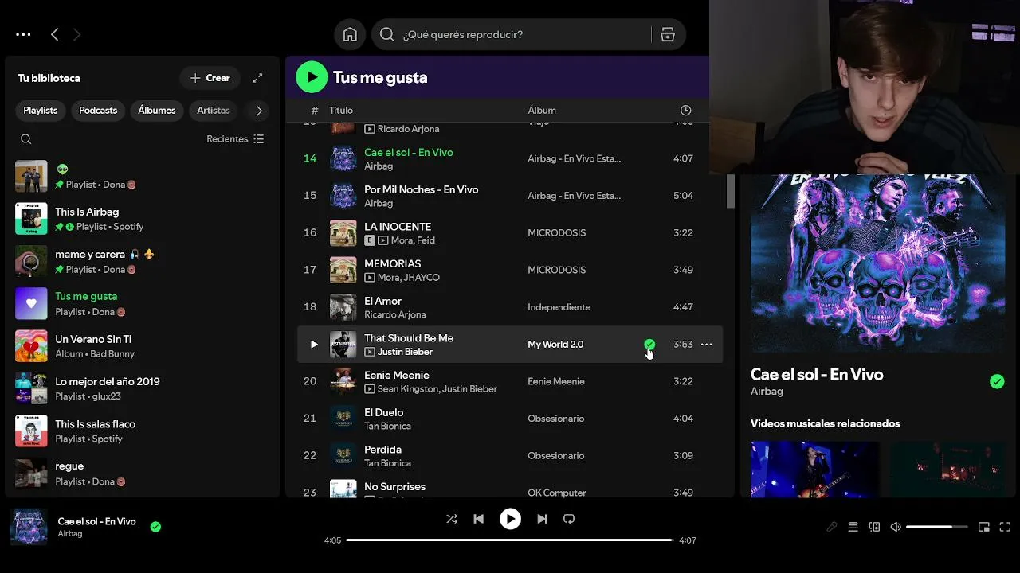
Task: Click the now playing cover in the bottom bar
Action: coord(28,527)
